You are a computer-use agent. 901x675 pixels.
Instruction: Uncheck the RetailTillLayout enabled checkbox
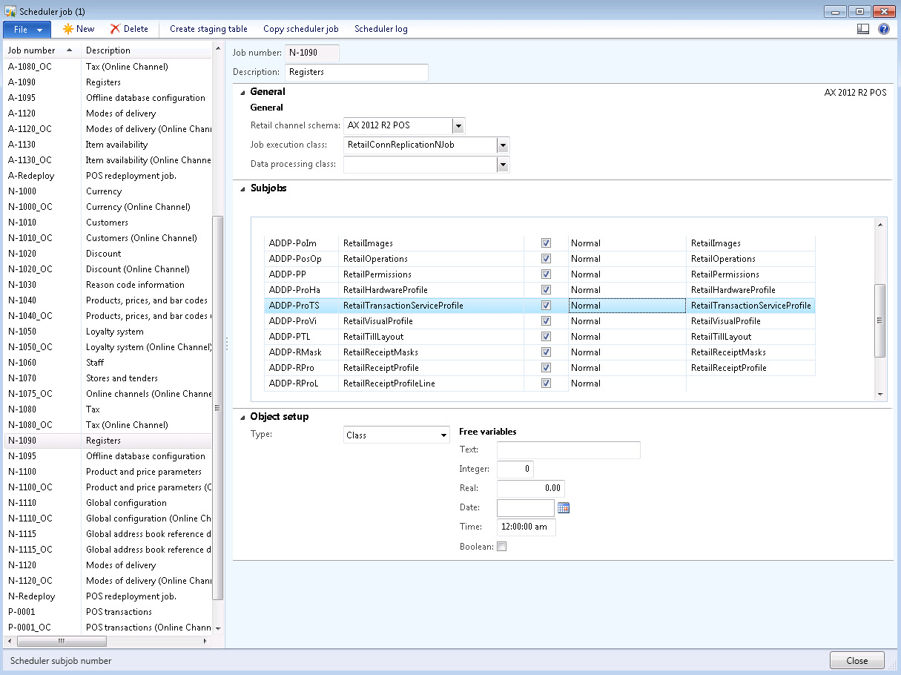(x=546, y=337)
